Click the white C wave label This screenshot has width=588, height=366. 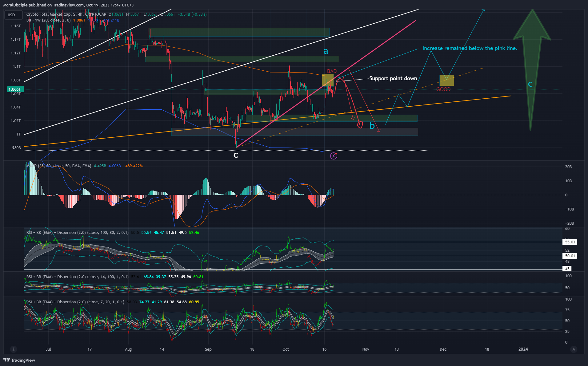[x=236, y=155]
